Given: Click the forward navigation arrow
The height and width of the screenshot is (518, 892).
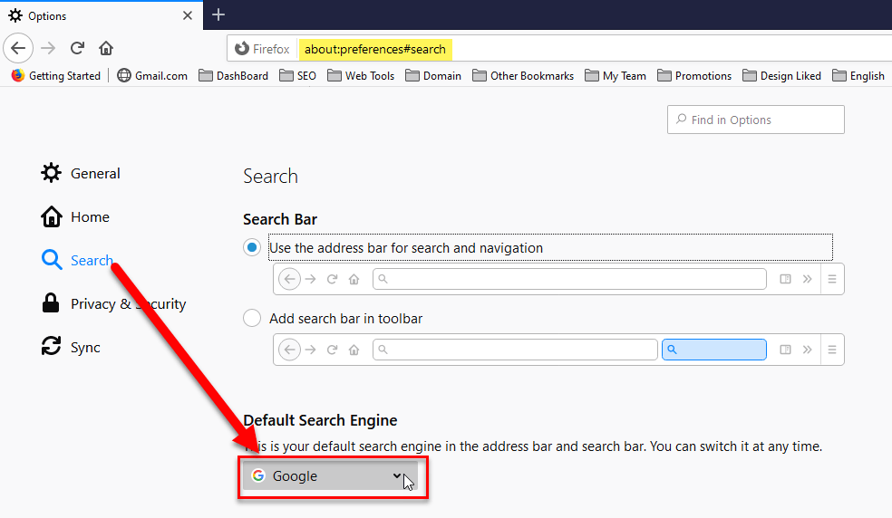Looking at the screenshot, I should point(48,48).
